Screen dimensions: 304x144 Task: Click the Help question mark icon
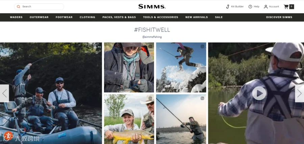[x=250, y=7]
